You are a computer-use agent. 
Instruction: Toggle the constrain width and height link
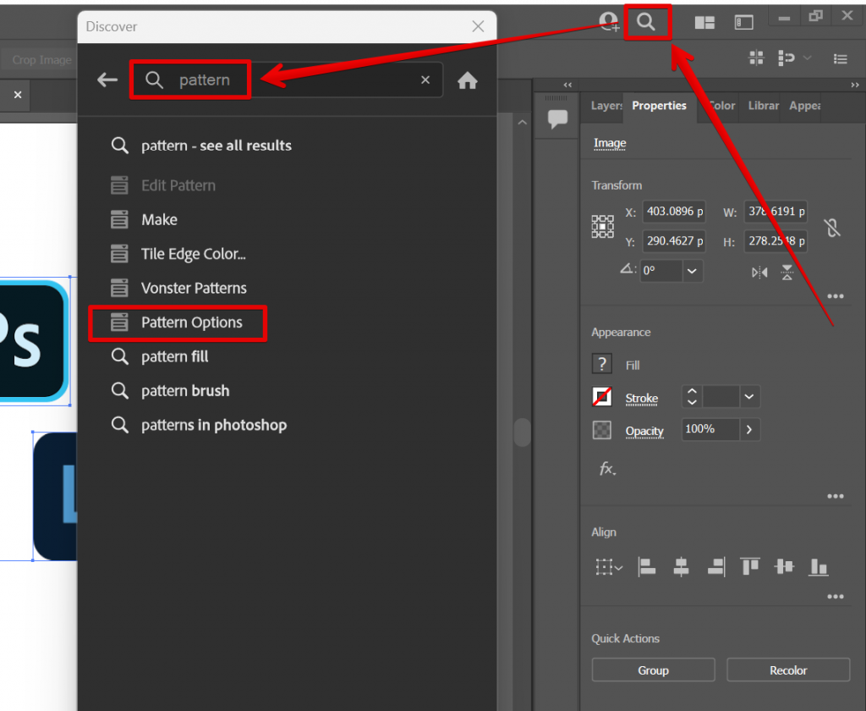point(832,226)
